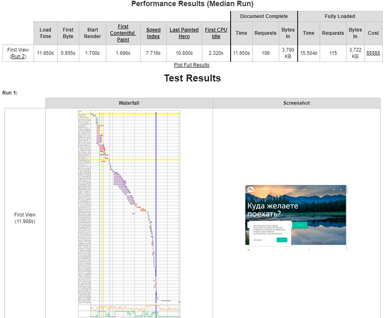This screenshot has width=388, height=318.
Task: Click the Requests count 106 cell
Action: coord(265,53)
